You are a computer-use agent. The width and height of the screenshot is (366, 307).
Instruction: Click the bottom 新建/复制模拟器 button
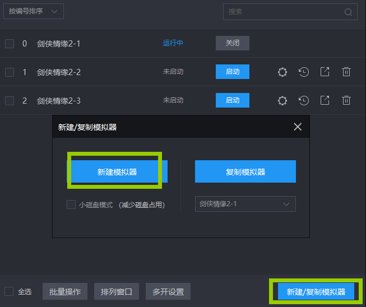coord(316,291)
